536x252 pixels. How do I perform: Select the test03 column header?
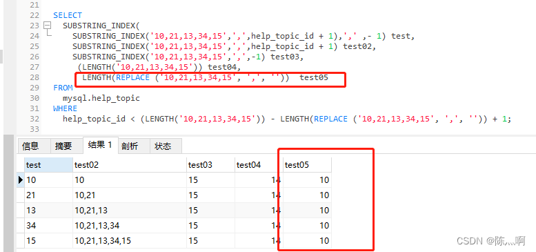point(210,165)
